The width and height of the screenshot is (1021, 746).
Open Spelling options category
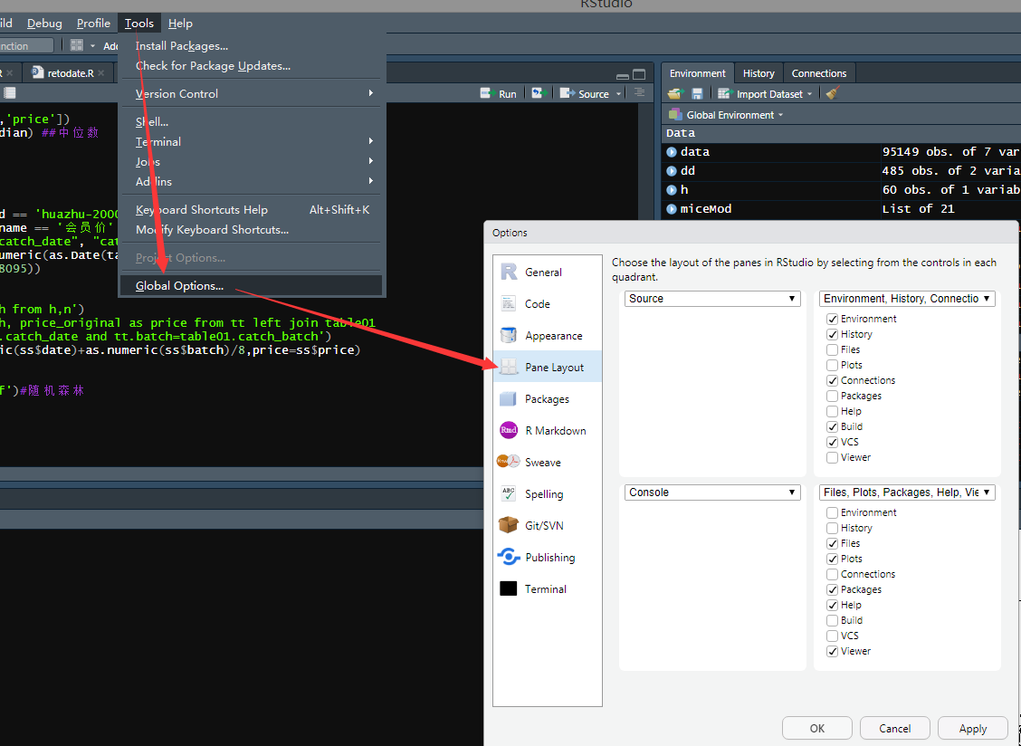point(547,494)
